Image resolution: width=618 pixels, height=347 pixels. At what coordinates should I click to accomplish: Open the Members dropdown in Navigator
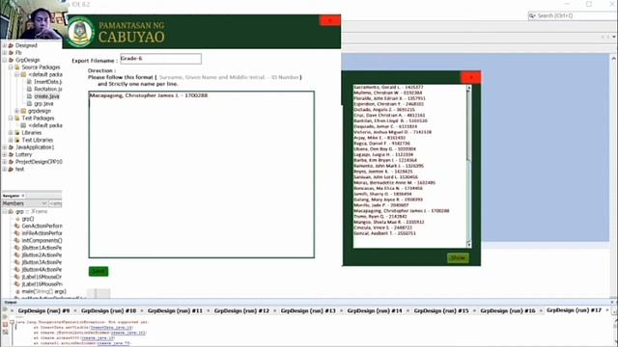[x=24, y=203]
